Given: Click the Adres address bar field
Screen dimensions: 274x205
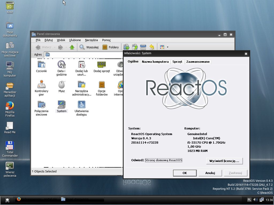Looking at the screenshot, I should [x=84, y=54].
